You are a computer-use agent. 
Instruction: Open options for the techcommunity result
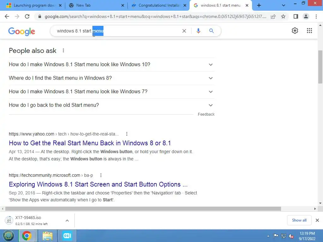(x=101, y=175)
